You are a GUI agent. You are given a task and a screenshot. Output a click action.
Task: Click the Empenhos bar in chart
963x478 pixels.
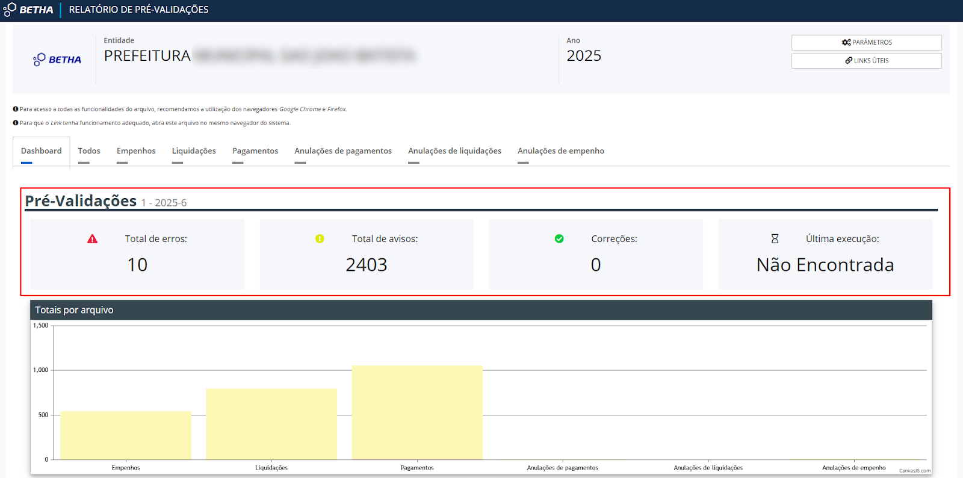click(126, 436)
